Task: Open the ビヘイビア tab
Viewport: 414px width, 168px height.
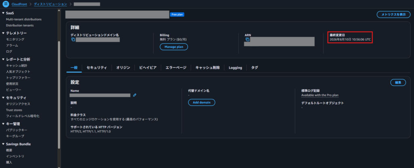Action: pos(148,67)
